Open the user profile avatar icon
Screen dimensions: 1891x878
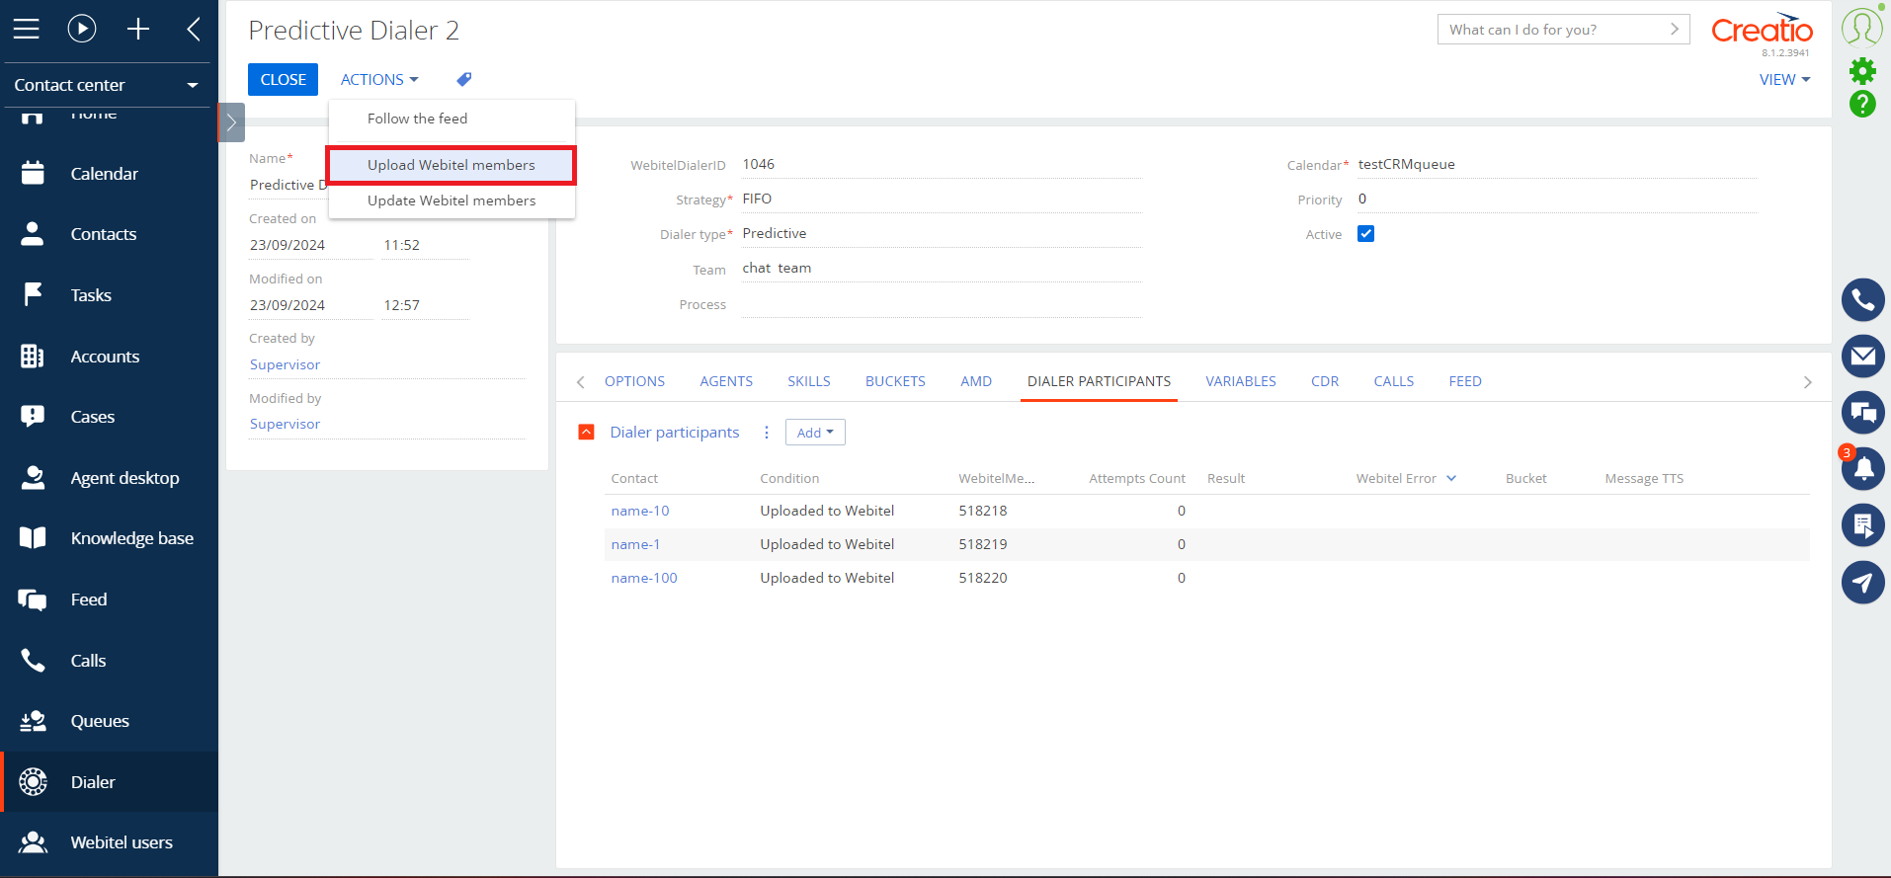click(x=1862, y=27)
